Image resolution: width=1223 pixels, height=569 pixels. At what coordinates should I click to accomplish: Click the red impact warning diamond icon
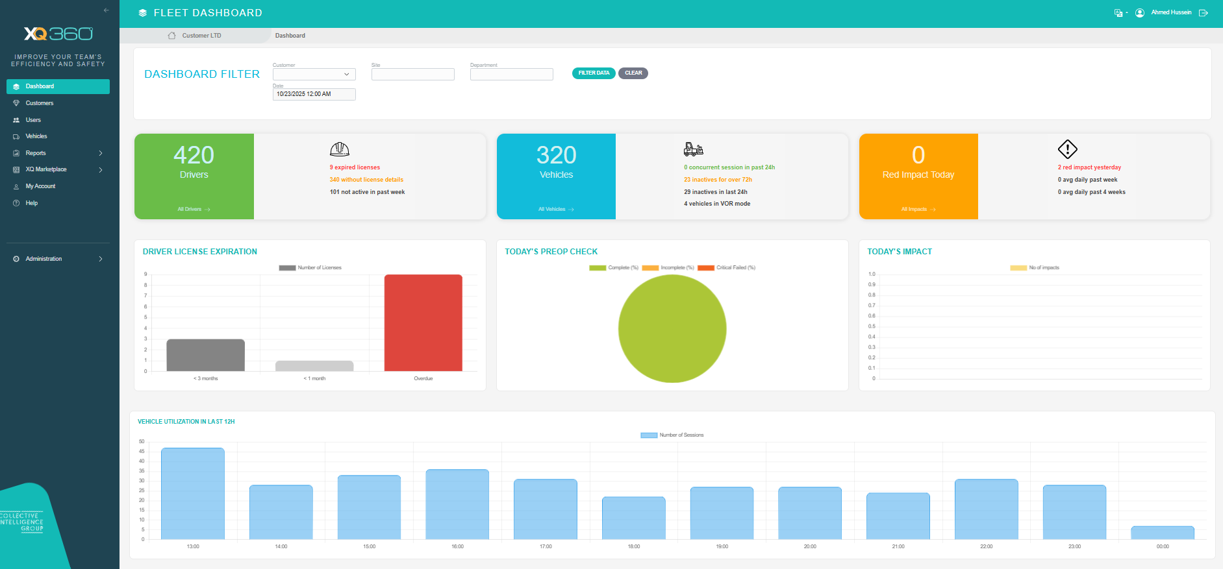[x=1067, y=149]
